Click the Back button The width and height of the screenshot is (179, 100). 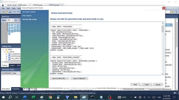[x=135, y=84]
